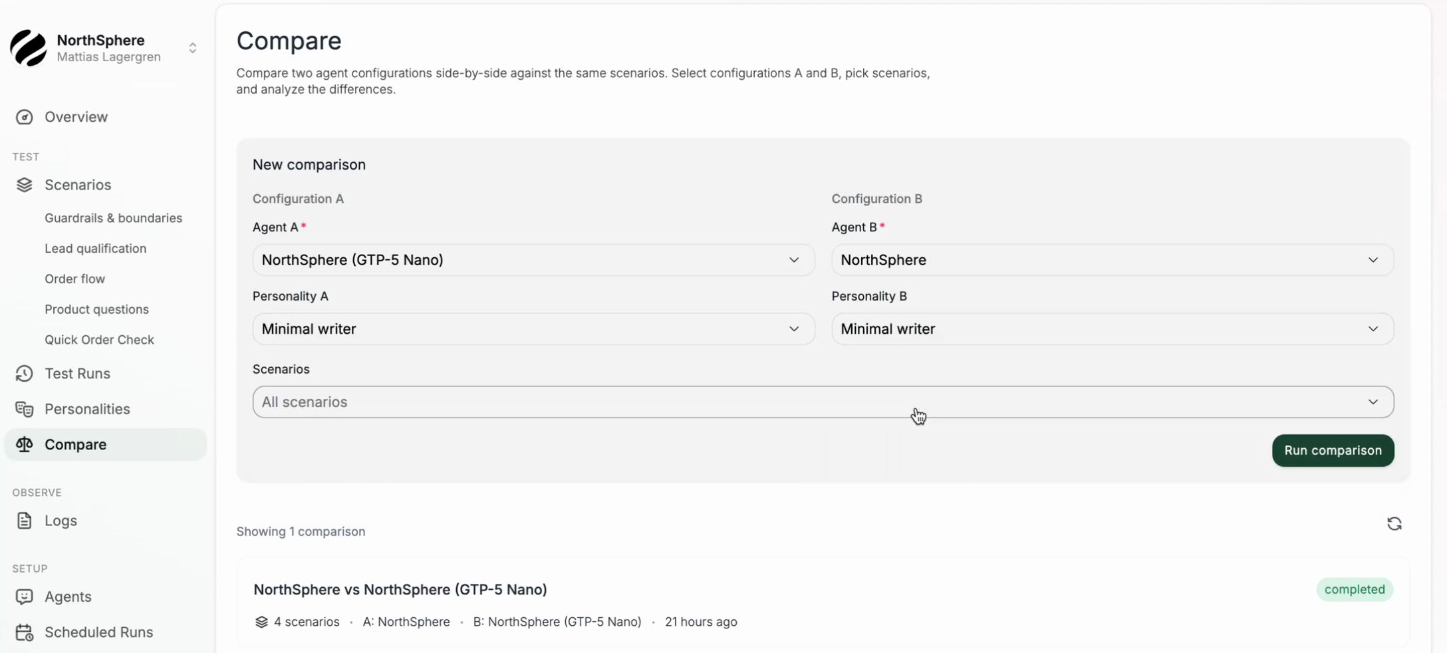Viewport: 1447px width, 653px height.
Task: Open NorthSphere vs NorthSphere (GTP-5 Nano) comparison
Action: (400, 589)
